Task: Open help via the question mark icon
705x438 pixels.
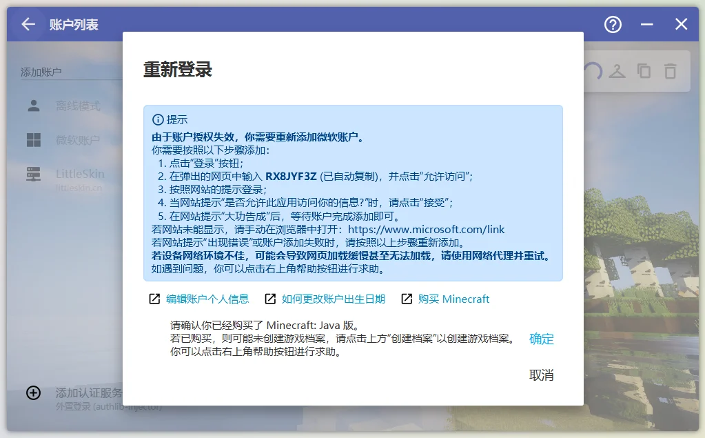Action: pyautogui.click(x=613, y=25)
